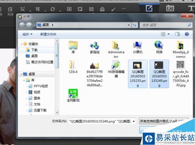The image size is (195, 145).
Task: Click the more options ellipsis icon
Action: (x=124, y=9)
